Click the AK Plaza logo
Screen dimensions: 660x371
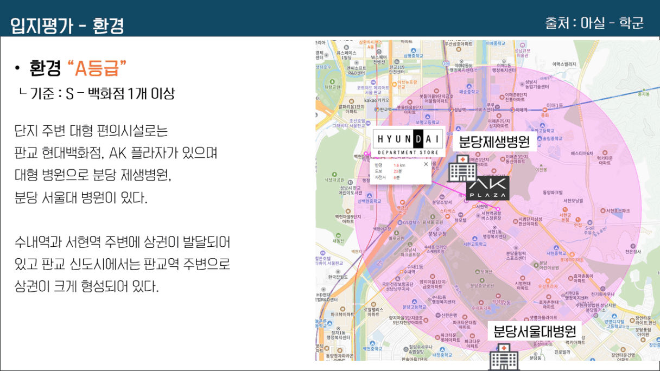coord(488,187)
